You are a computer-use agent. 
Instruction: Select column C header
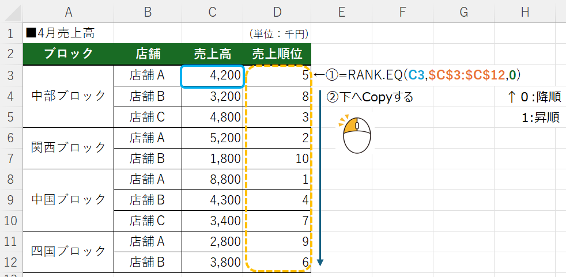coord(212,12)
